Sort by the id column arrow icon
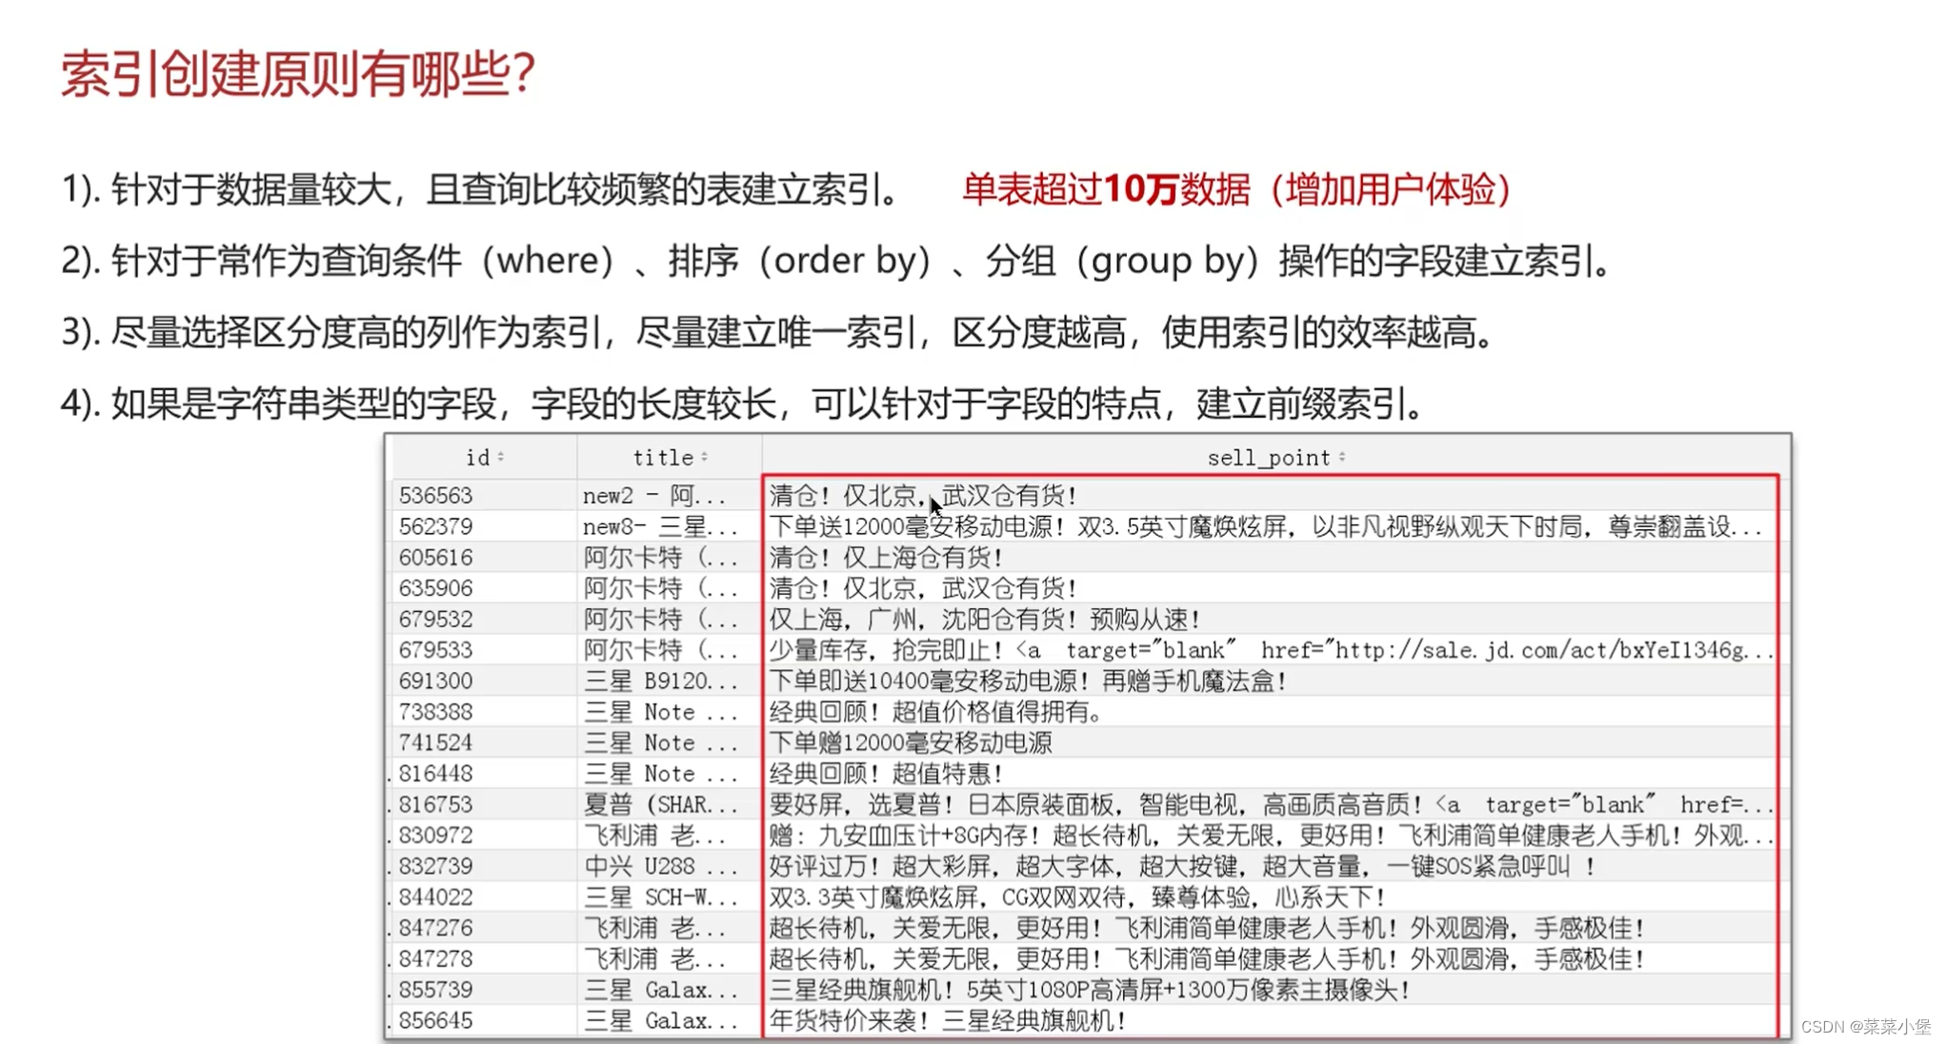This screenshot has width=1946, height=1044. tap(501, 457)
